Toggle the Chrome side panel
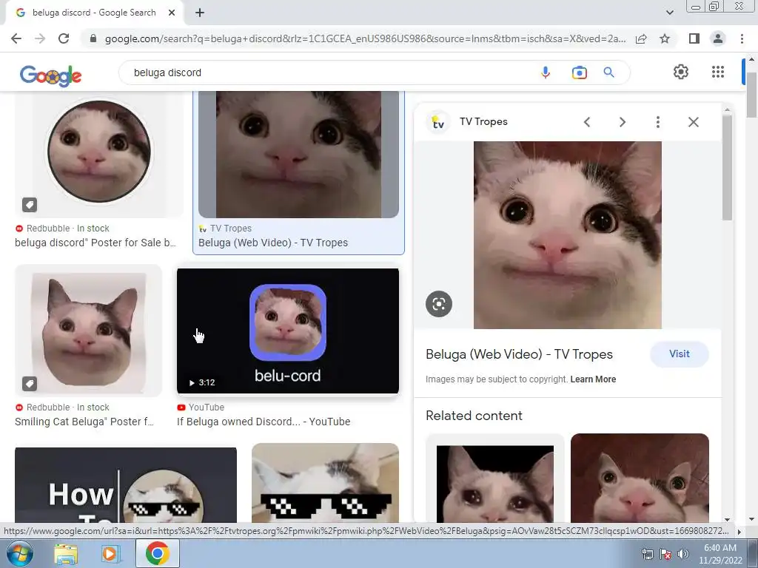 pos(694,38)
